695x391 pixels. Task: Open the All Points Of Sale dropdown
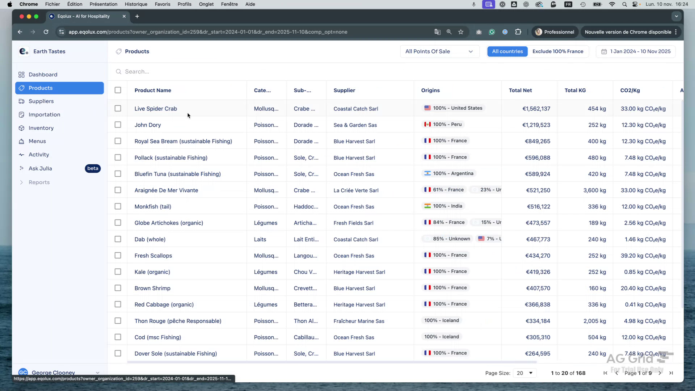click(x=439, y=51)
